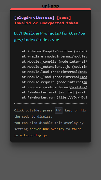Image resolution: width=101 pixels, height=180 pixels.
Task: Open the Module._load node:internal link
Action: point(83,77)
